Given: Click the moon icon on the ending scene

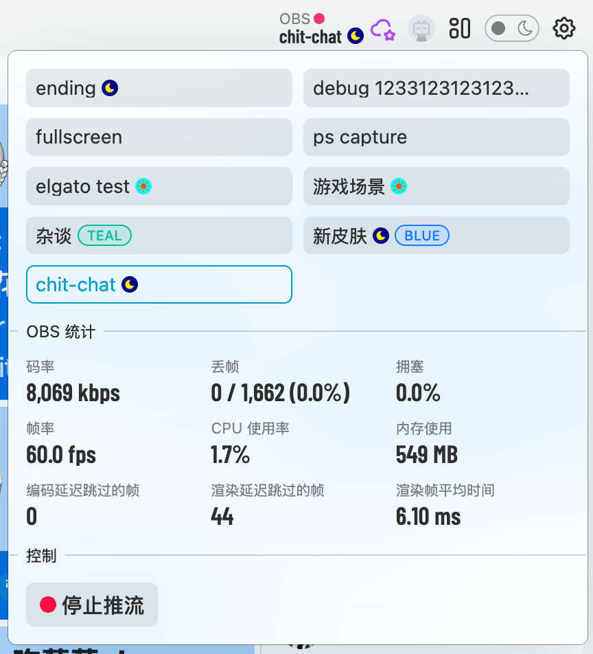Looking at the screenshot, I should pos(109,88).
